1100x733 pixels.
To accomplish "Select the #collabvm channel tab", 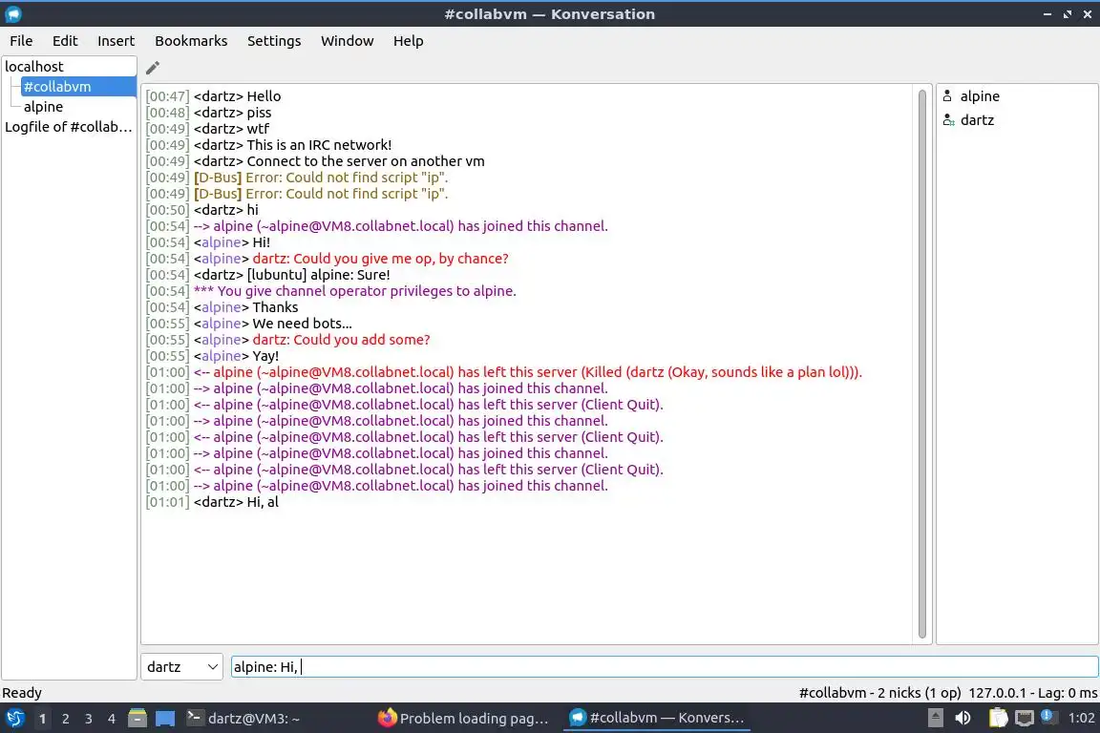I will [x=77, y=87].
